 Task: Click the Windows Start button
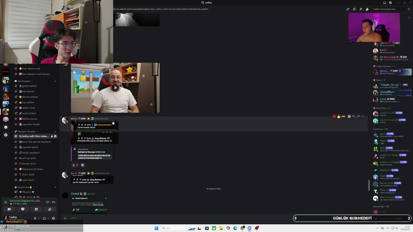[x=156, y=228]
